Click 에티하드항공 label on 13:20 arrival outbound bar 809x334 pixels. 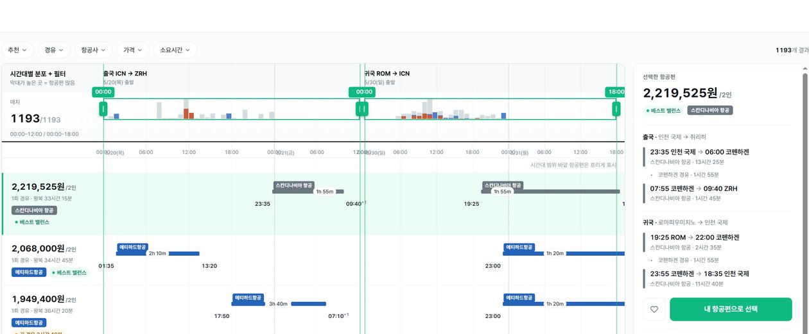coord(133,247)
